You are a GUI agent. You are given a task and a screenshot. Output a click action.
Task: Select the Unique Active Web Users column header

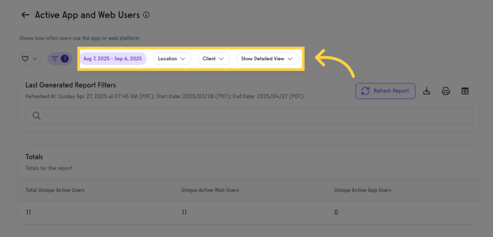[x=210, y=190]
